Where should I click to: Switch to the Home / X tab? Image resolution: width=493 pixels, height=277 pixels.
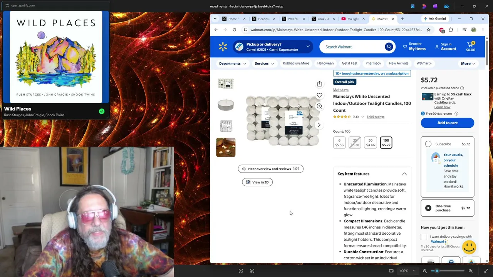pyautogui.click(x=233, y=18)
